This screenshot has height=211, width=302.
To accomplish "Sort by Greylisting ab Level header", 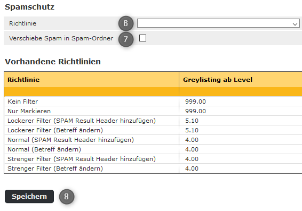I will click(218, 80).
